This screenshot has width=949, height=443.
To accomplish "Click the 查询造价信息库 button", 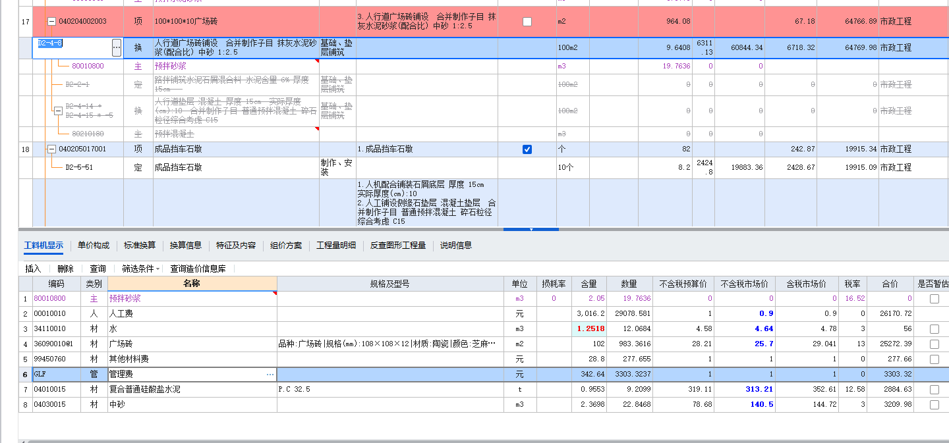I will (198, 269).
